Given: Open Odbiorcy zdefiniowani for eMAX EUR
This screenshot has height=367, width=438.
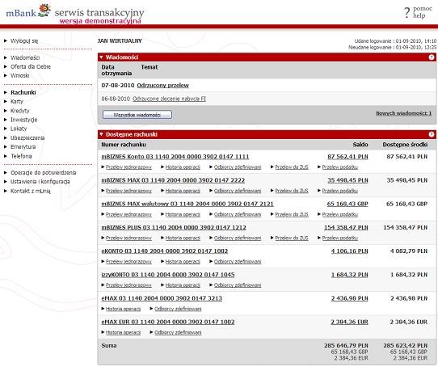Looking at the screenshot, I should pos(178,332).
